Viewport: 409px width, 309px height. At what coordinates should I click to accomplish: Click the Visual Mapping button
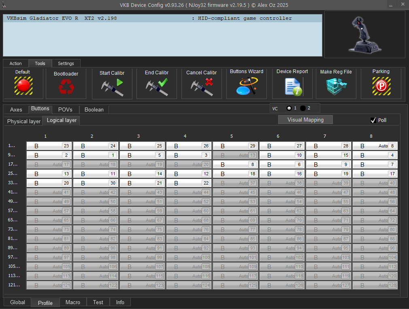click(305, 120)
